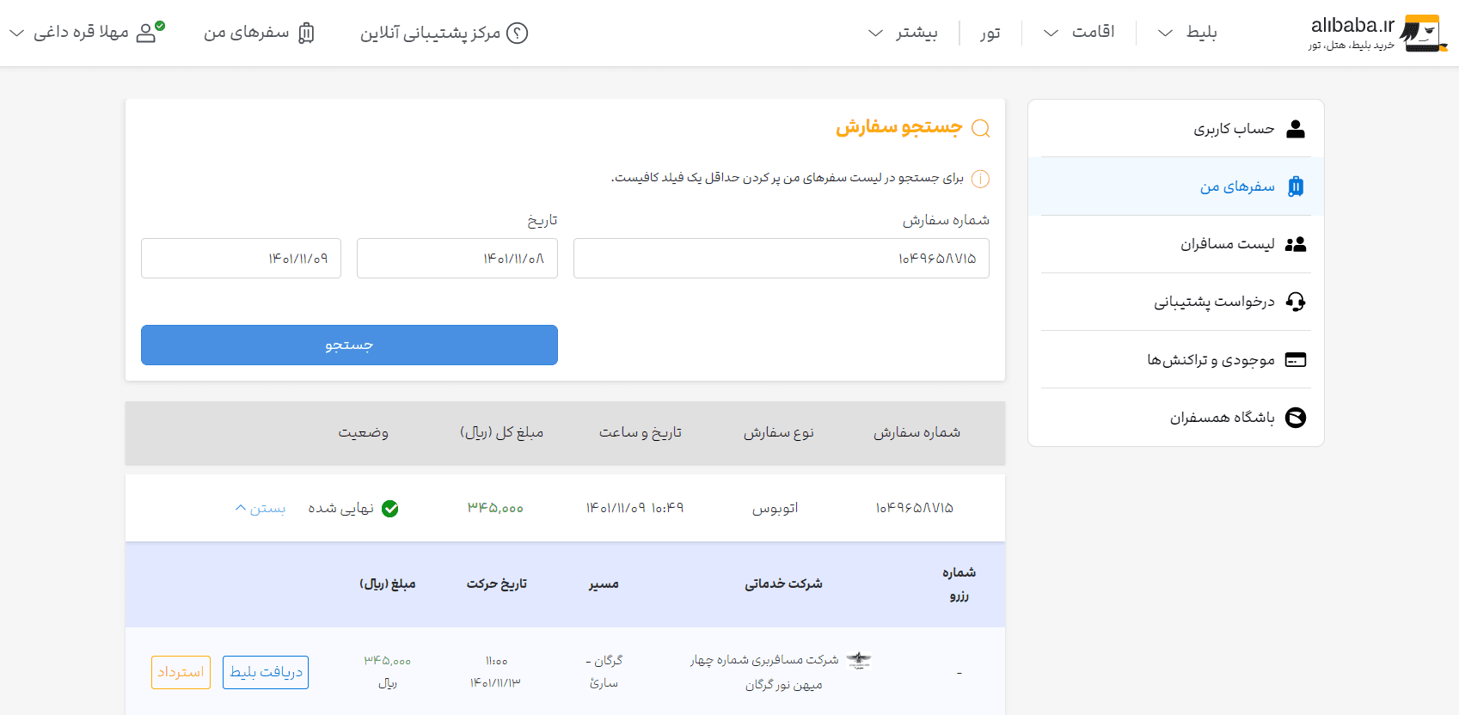Click شماره سفارش column header
Viewport: 1459px width, 715px height.
tap(917, 432)
